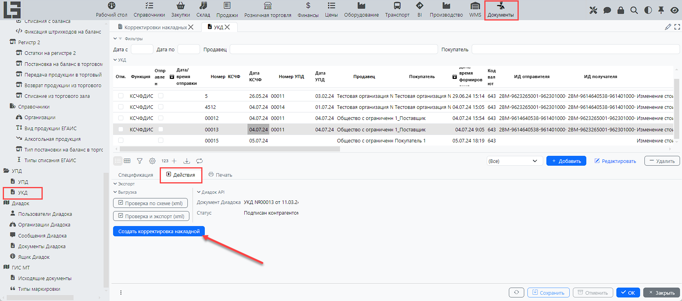Switch to table grid view icon
This screenshot has height=301, width=682.
click(127, 161)
